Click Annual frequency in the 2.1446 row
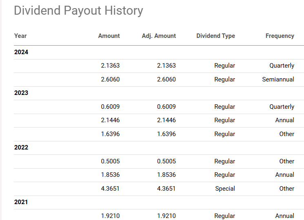 pos(284,120)
